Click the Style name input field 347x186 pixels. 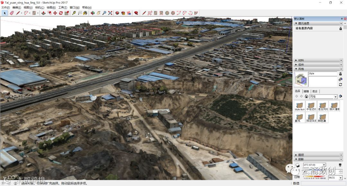pos(323,74)
